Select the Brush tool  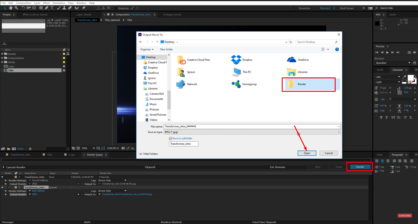tap(58, 8)
